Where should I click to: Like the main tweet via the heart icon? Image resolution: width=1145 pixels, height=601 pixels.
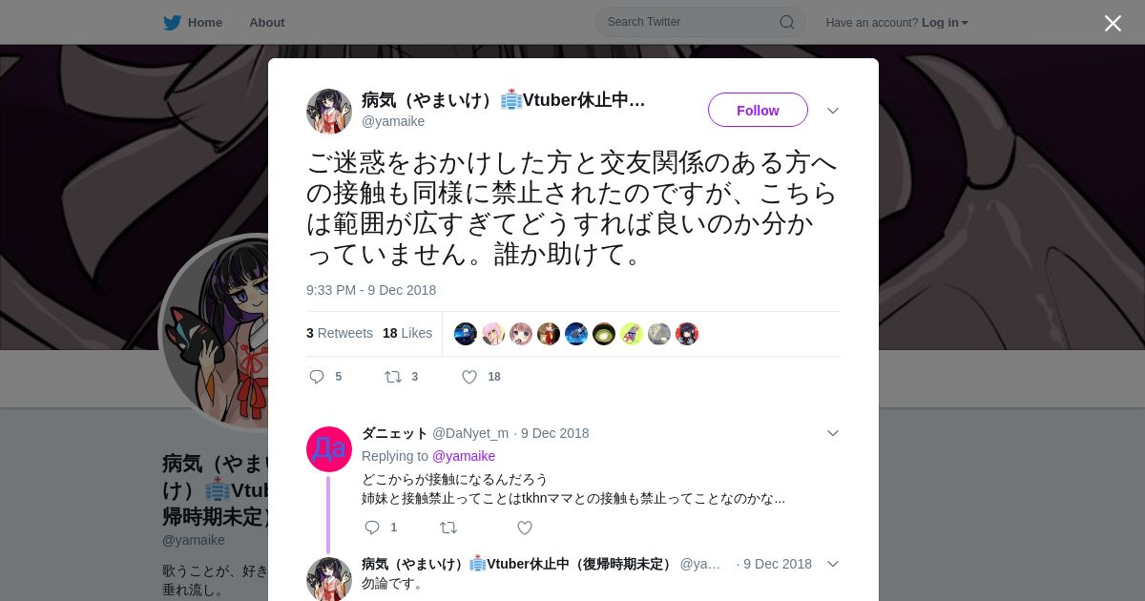pyautogui.click(x=469, y=377)
